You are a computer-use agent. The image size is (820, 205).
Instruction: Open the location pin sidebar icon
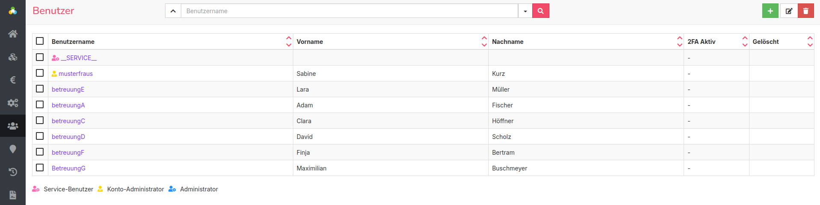[13, 149]
